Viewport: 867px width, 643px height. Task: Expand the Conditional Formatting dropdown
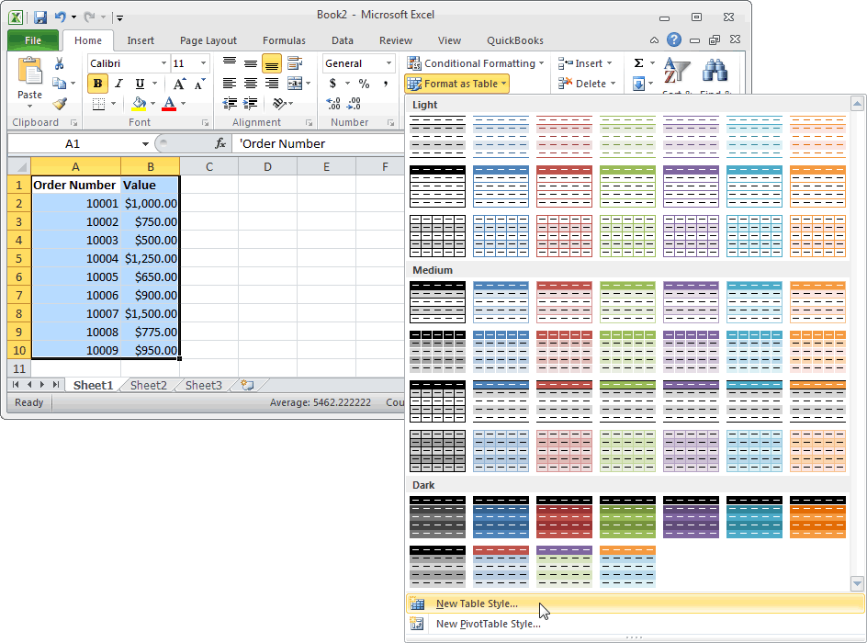click(476, 63)
